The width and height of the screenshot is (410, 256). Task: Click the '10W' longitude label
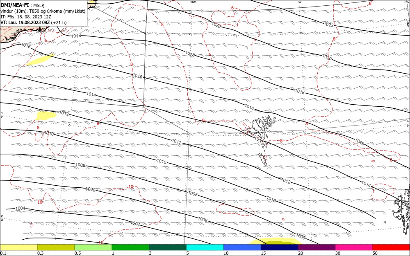[x=192, y=2]
